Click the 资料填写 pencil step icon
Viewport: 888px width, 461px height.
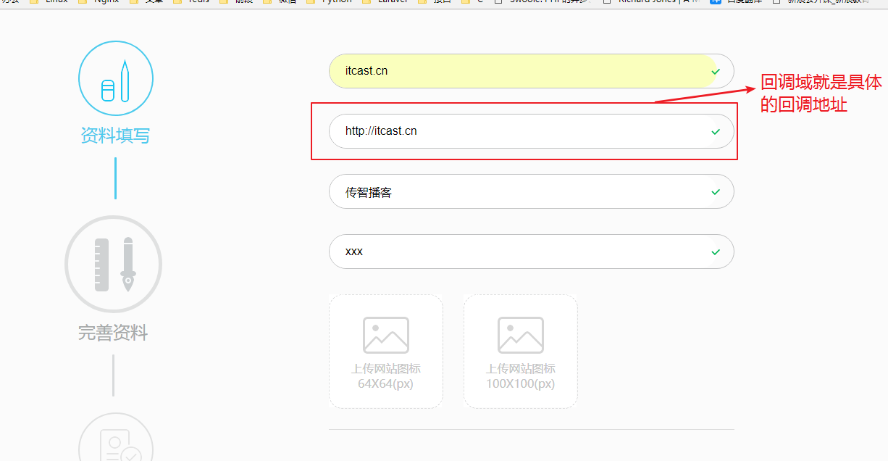(116, 78)
